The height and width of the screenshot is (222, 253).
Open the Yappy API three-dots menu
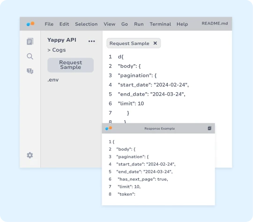click(x=92, y=41)
